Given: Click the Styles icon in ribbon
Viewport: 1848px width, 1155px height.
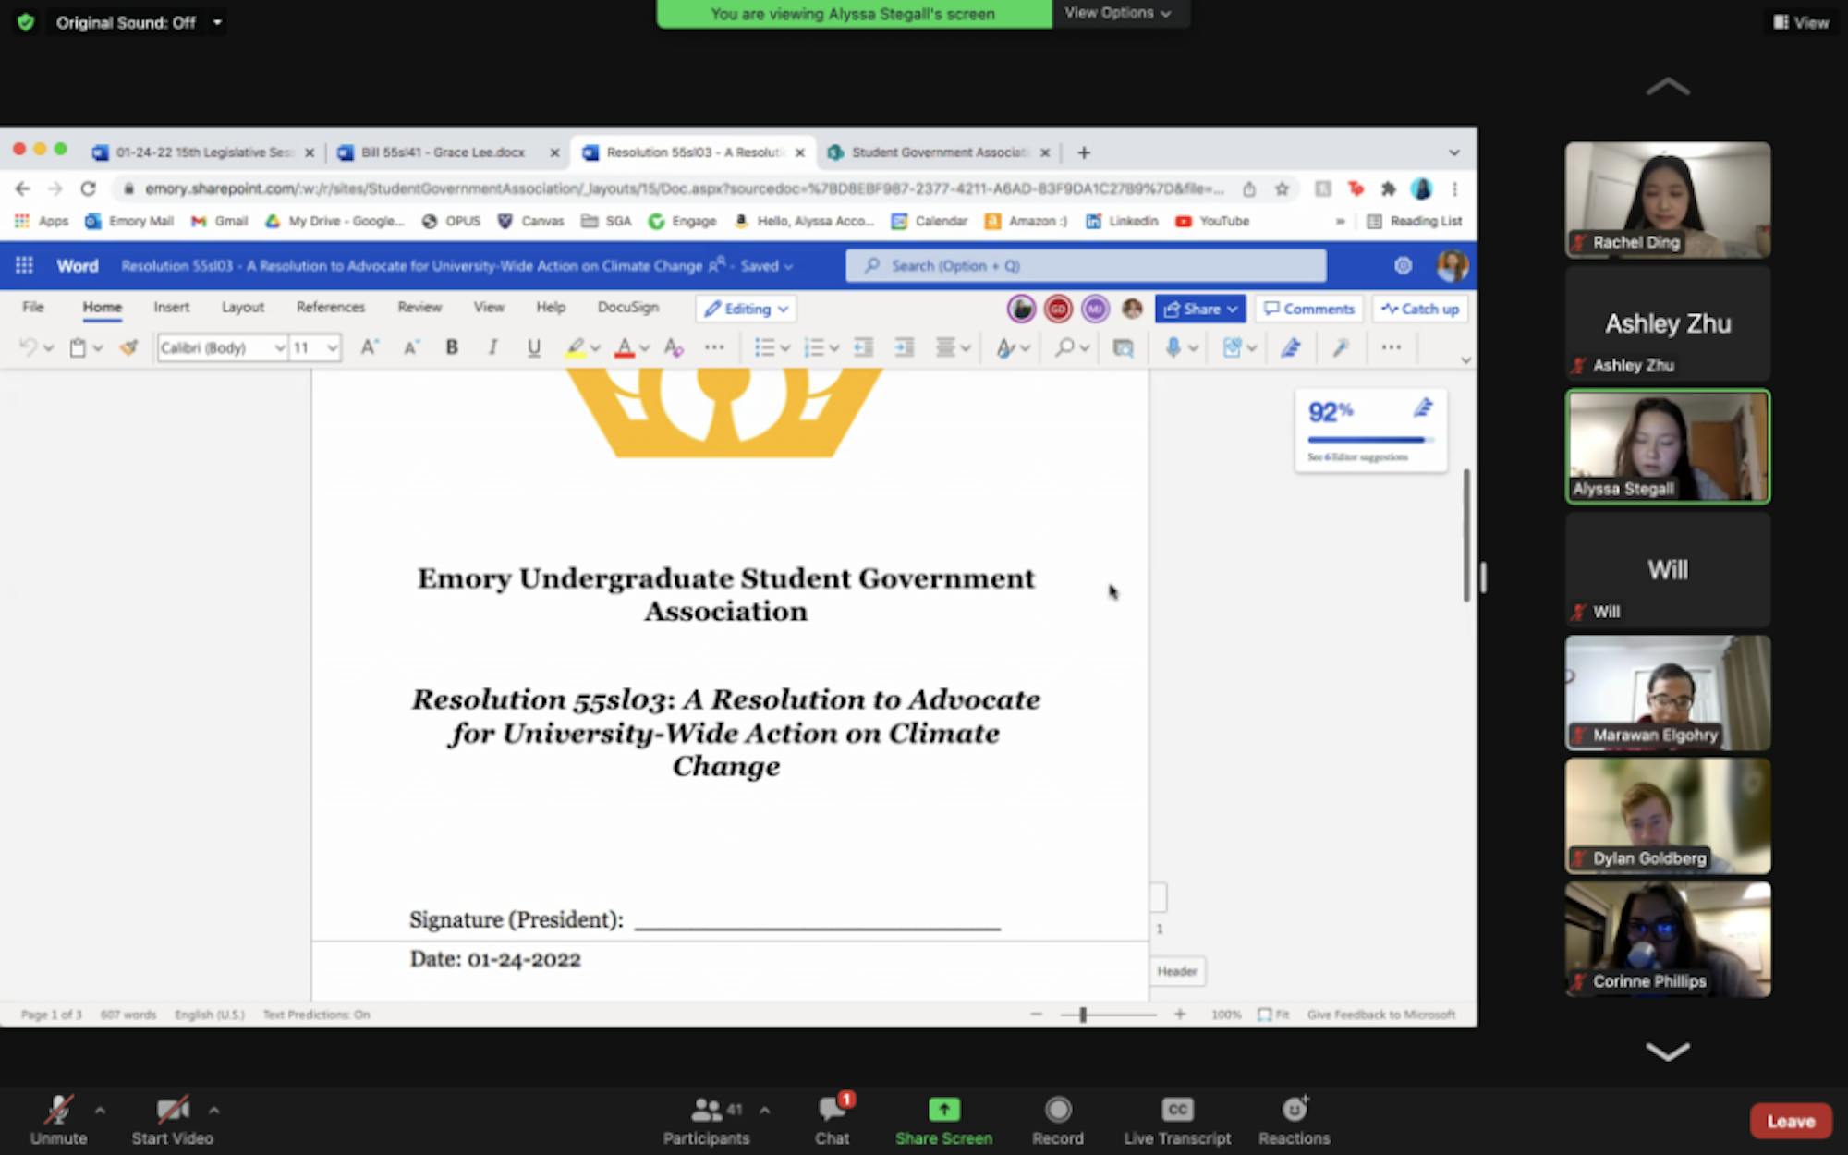Looking at the screenshot, I should point(1004,347).
